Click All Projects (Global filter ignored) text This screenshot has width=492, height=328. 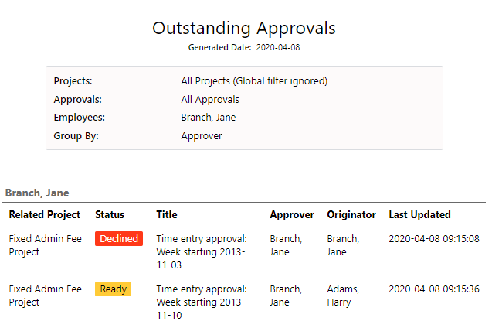click(x=254, y=81)
